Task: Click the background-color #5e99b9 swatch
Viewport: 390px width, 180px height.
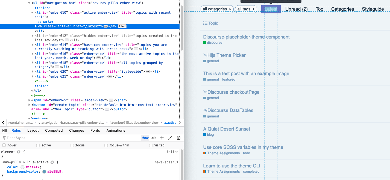Action: coord(44,172)
